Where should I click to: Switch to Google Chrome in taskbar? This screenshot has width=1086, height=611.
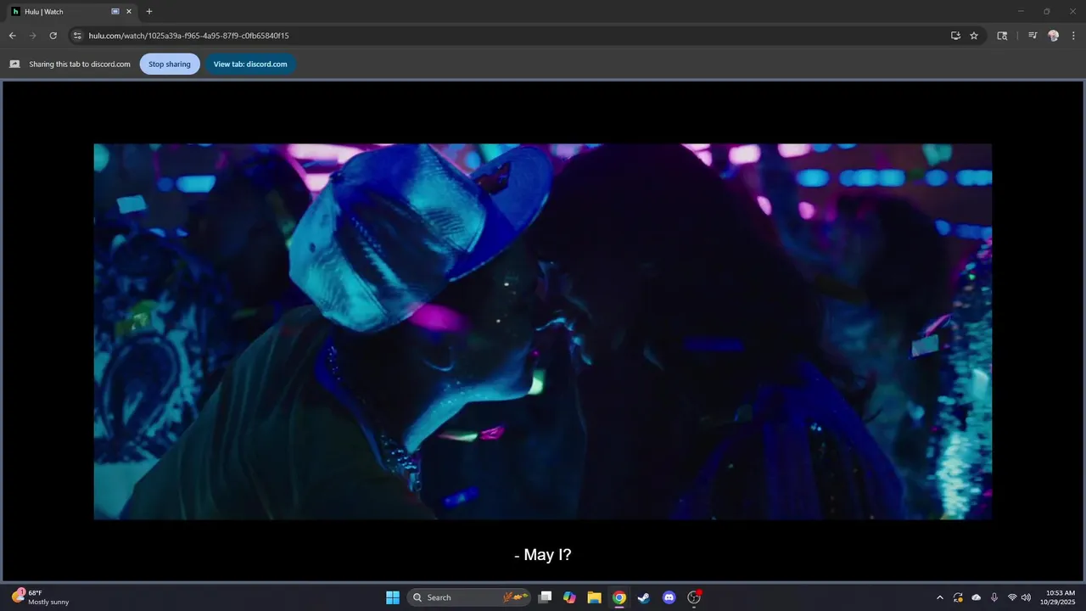point(619,597)
